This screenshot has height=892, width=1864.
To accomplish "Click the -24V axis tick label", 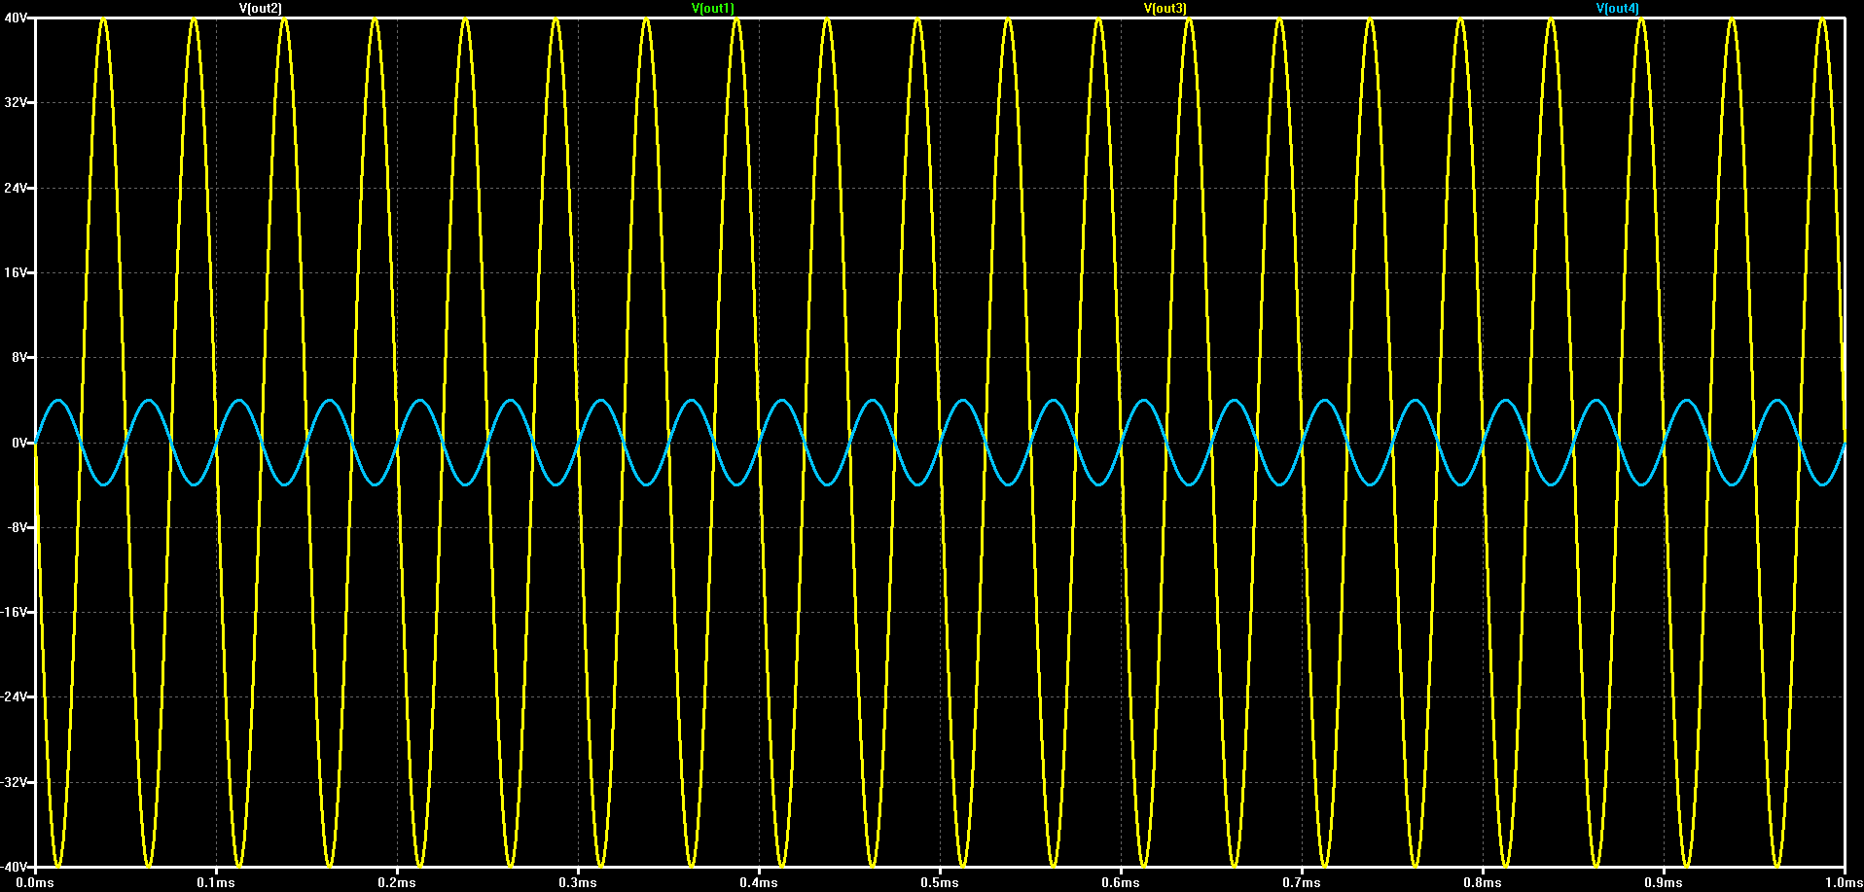I will click(14, 696).
